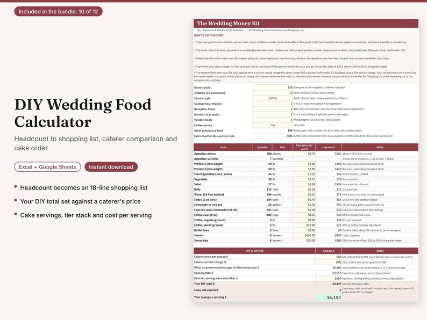The image size is (427, 320).
Task: Click the 'Starch (potatoes, rice, pasta)' row label
Action: click(212, 174)
